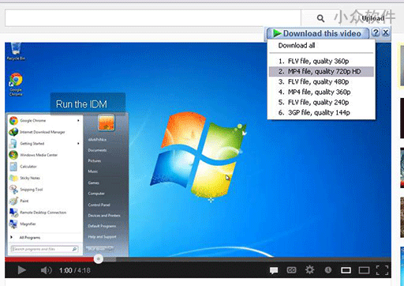Close the IDM download panel
404x286 pixels.
coord(386,32)
